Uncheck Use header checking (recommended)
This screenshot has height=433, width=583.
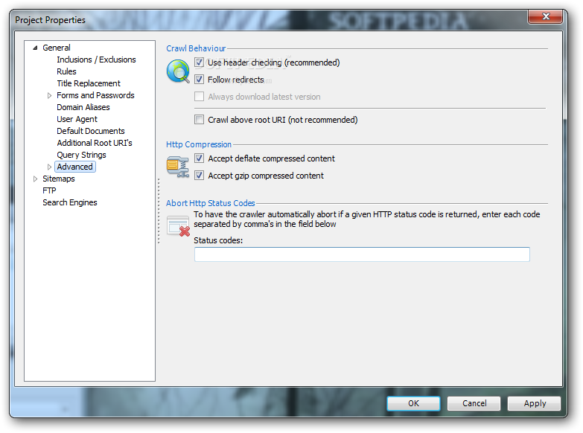pyautogui.click(x=199, y=62)
